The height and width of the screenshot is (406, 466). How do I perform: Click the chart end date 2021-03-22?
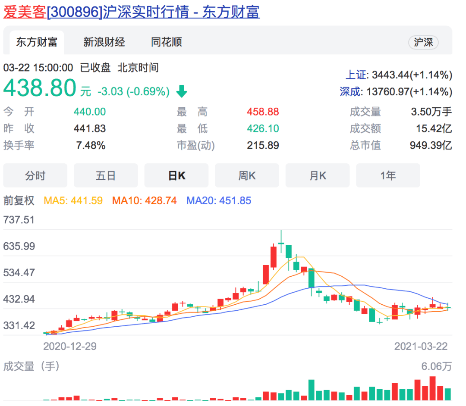(x=421, y=347)
